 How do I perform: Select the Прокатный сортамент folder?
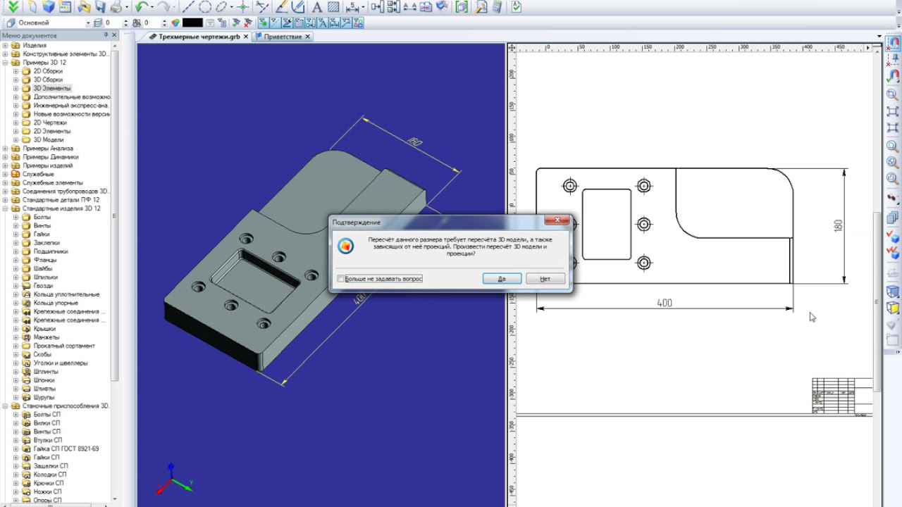point(64,346)
